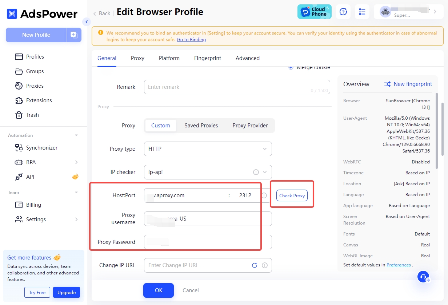
Task: Click the API premium badge icon
Action: coord(75,177)
